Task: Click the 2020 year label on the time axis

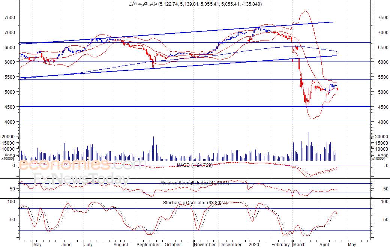Action: click(x=254, y=244)
